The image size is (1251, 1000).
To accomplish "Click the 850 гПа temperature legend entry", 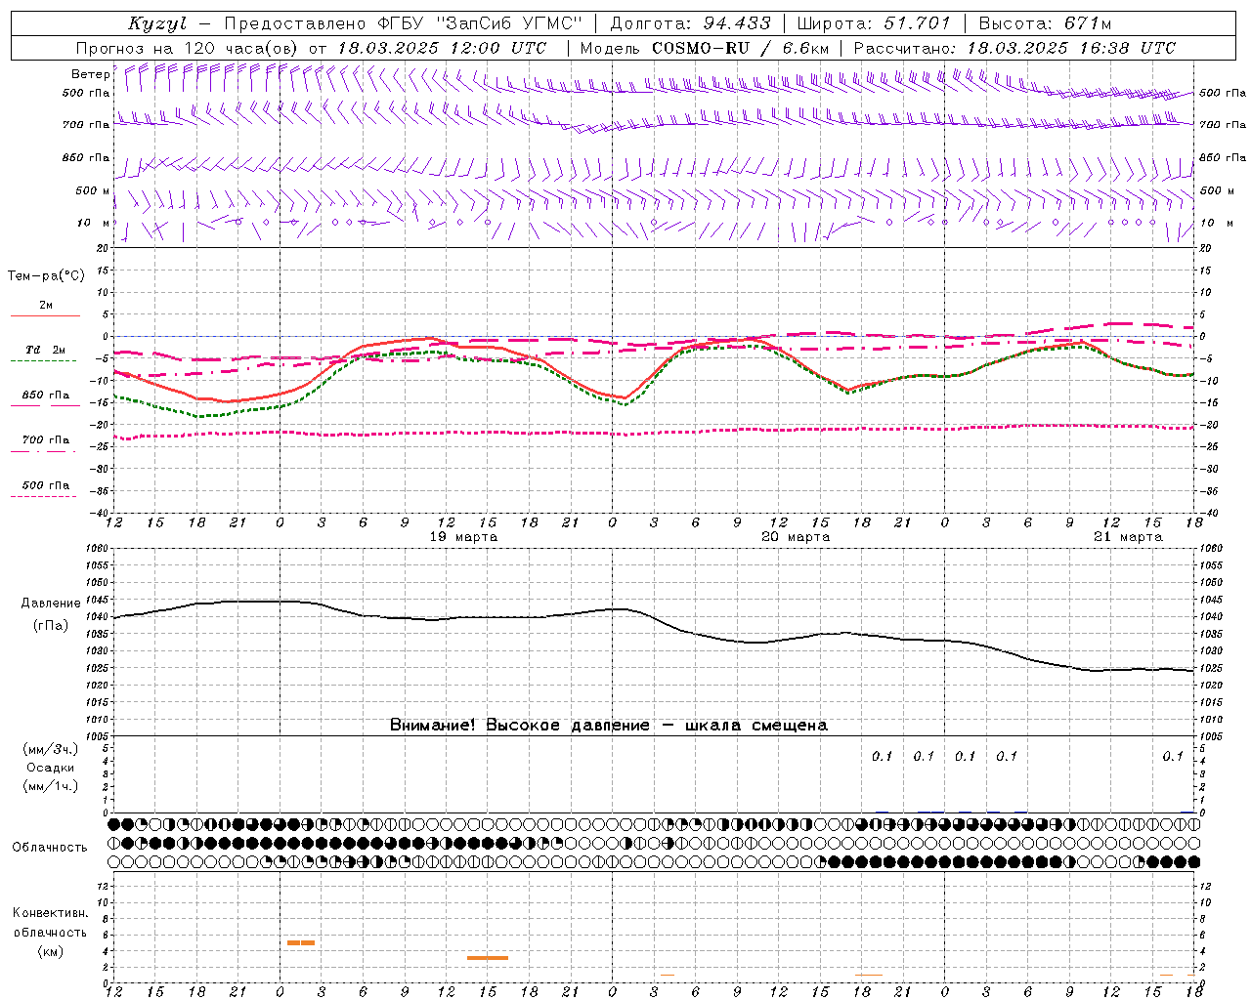I will coord(46,396).
